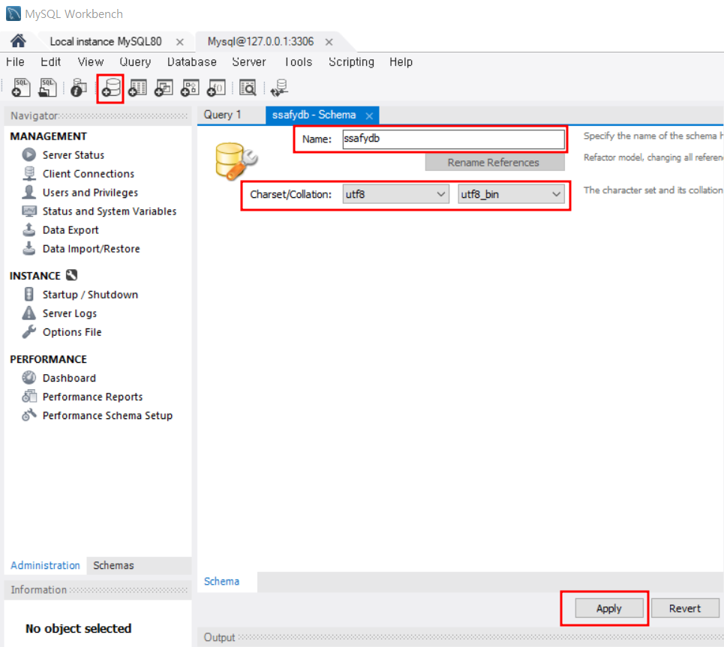Screen dimensions: 724x647
Task: Close the ssafydb - Schema tab
Action: tap(369, 116)
